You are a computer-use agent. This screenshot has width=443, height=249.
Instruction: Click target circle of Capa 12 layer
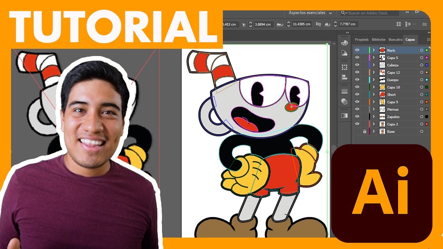[x=422, y=73]
